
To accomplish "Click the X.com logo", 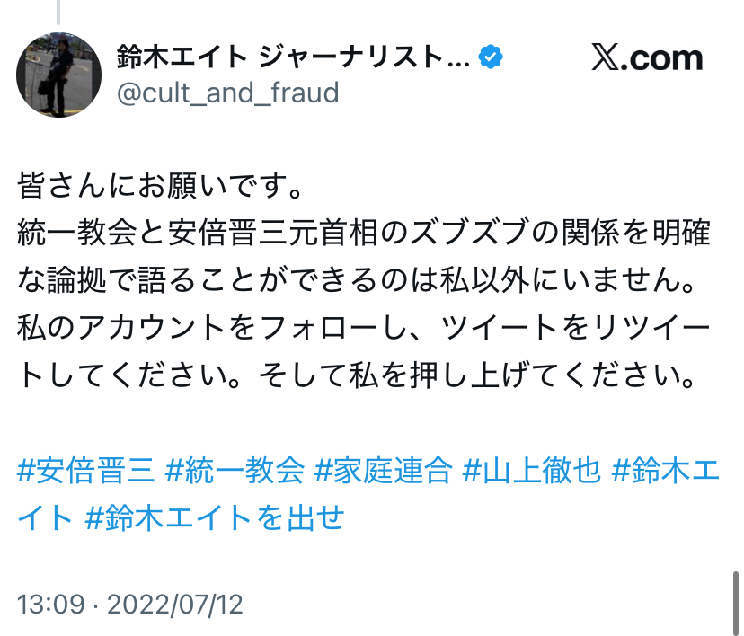I will point(647,58).
